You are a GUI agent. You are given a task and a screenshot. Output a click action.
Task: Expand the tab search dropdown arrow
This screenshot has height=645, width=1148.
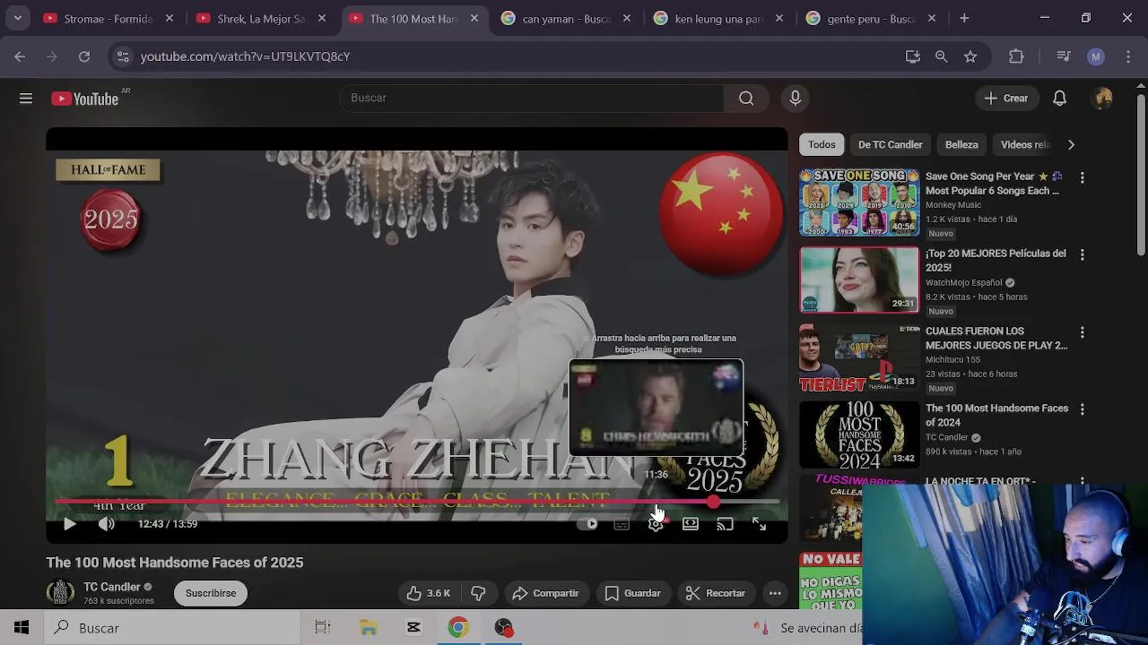click(17, 18)
